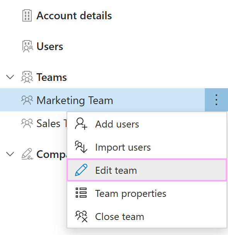
Task: Click the Sales team people icon
Action: coord(27,123)
